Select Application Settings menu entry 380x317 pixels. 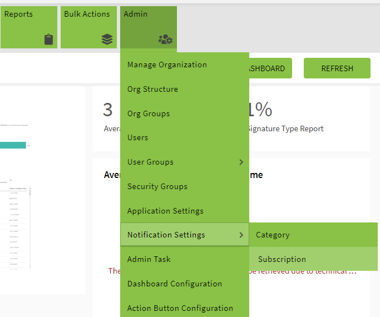pyautogui.click(x=165, y=211)
